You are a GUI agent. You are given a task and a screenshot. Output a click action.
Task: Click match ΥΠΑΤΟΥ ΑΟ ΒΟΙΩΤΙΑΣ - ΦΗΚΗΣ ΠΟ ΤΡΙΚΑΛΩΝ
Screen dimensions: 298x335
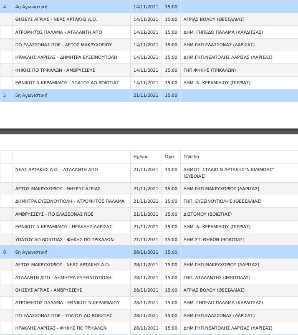tap(64, 239)
